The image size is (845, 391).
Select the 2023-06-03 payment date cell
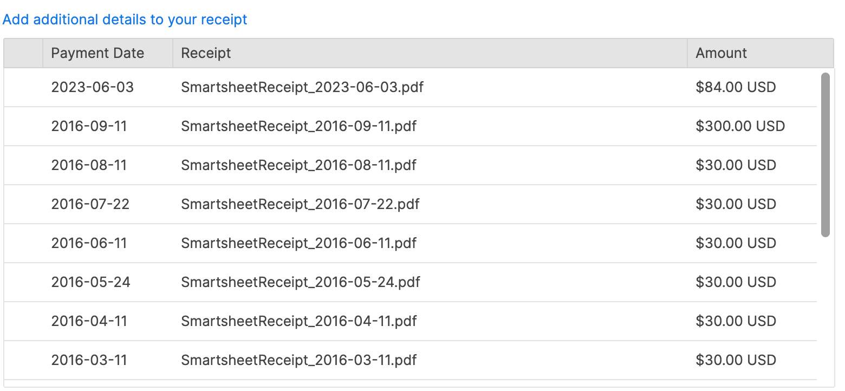coord(108,87)
